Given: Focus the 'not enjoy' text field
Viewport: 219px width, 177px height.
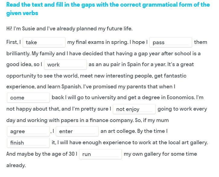Looking at the screenshot, I should pos(134,109).
